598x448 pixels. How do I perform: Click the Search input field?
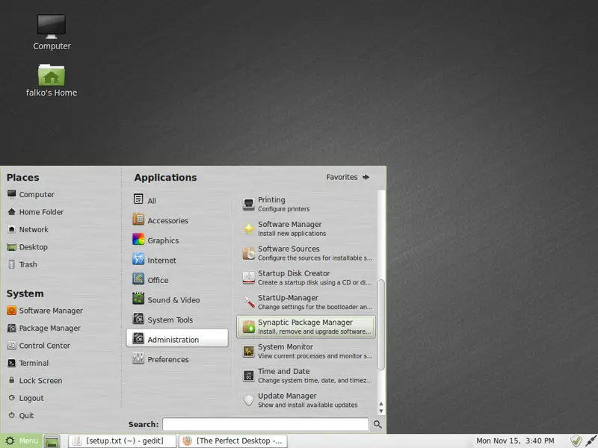pyautogui.click(x=265, y=424)
